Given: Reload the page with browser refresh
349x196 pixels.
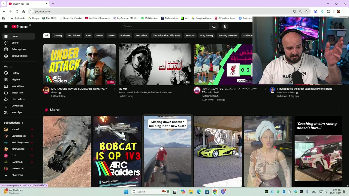Looking at the screenshot, I should (x=17, y=11).
